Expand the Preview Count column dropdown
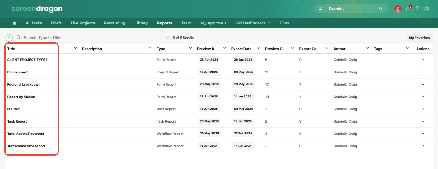Screen dimensions: 438x169 click(293, 48)
